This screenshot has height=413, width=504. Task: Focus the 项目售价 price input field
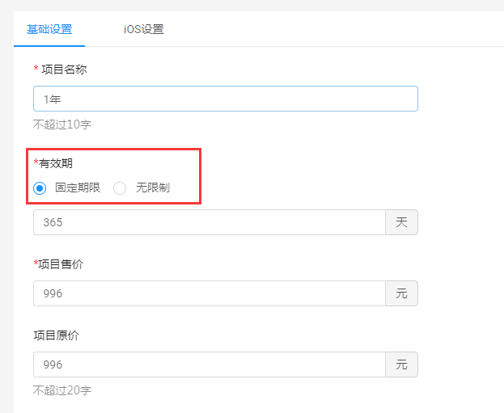[210, 293]
